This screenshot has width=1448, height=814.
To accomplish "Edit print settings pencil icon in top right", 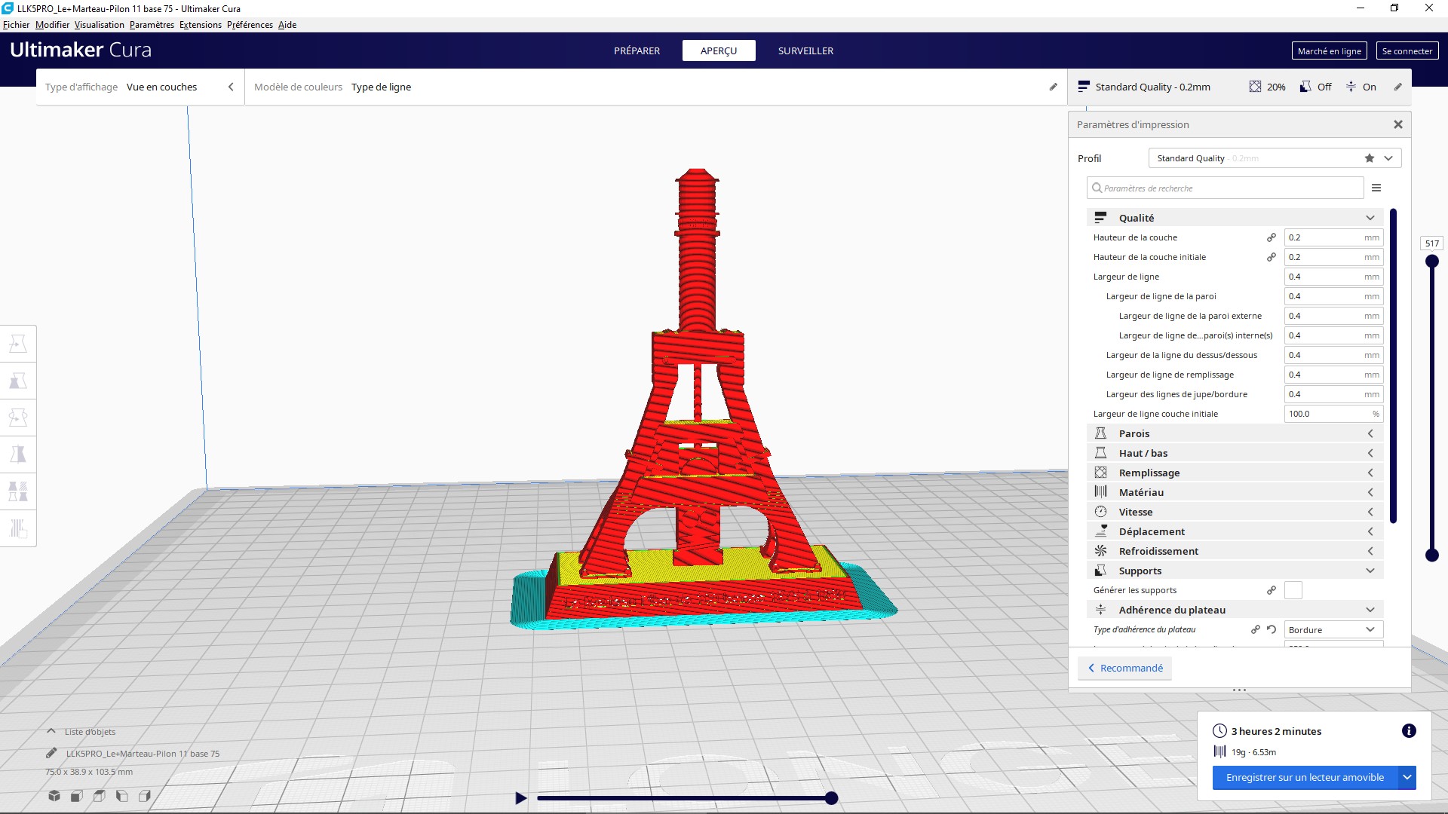I will click(1398, 87).
